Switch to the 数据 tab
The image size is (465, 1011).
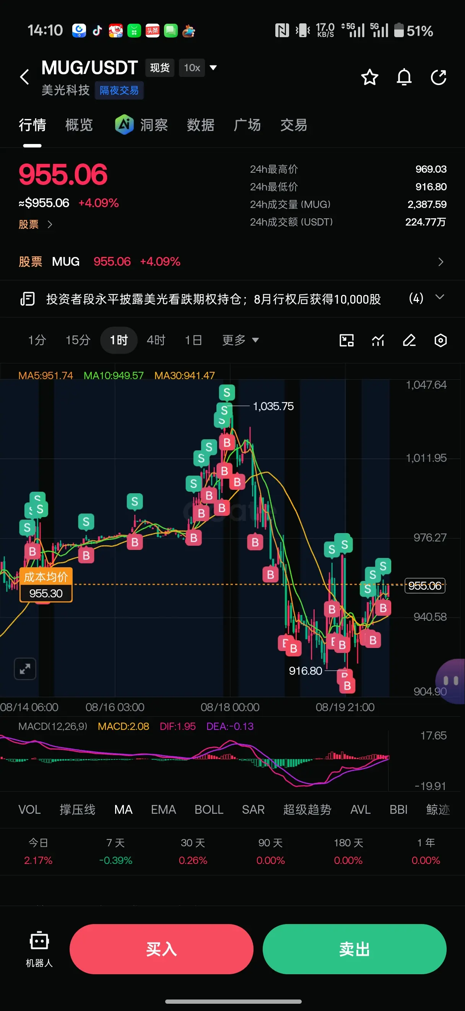[x=201, y=125]
